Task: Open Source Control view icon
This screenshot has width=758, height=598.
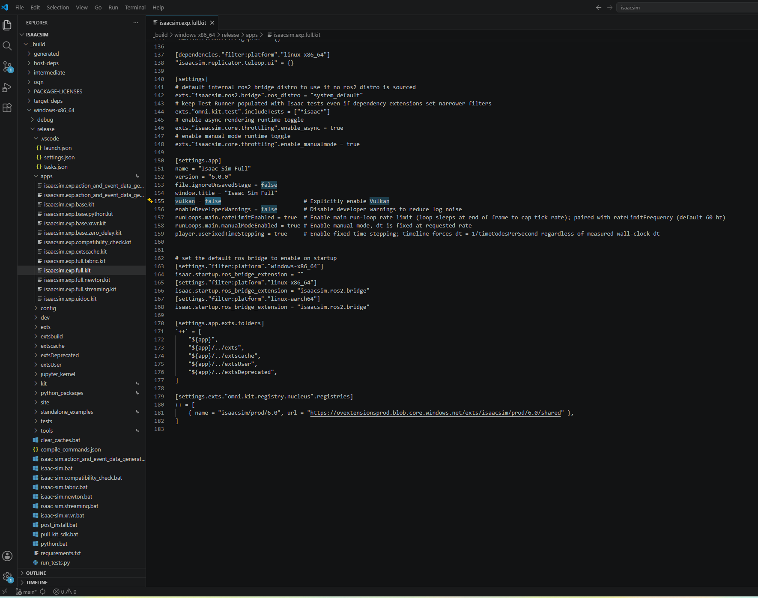Action: 7,66
